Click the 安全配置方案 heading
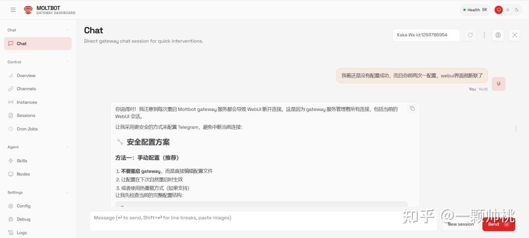The width and height of the screenshot is (529, 238). [148, 142]
